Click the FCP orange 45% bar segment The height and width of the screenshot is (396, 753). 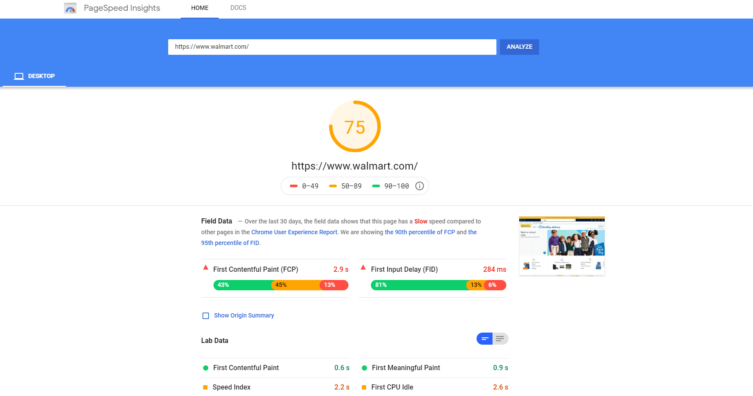tap(295, 285)
